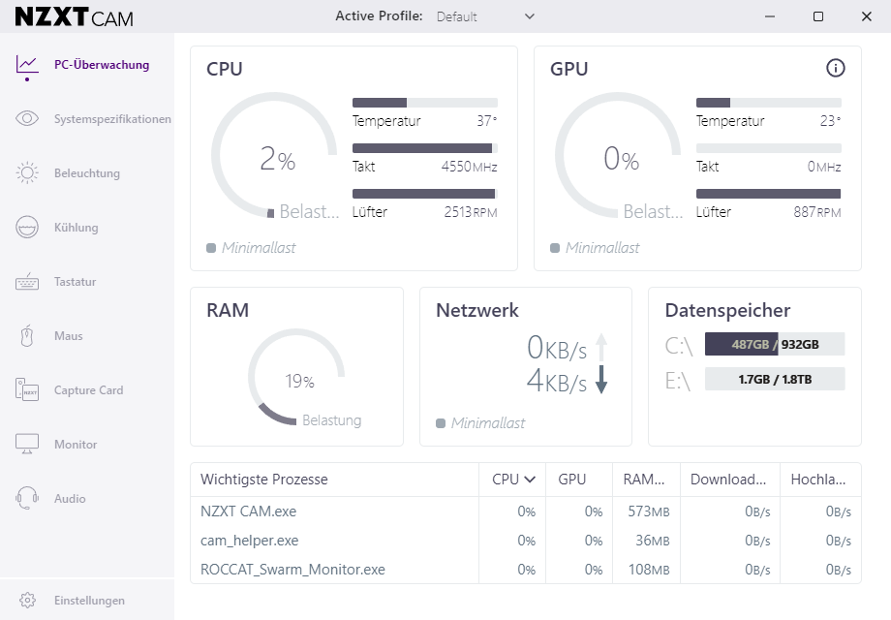Open the GPU info icon
Viewport: 891px width, 620px height.
835,68
